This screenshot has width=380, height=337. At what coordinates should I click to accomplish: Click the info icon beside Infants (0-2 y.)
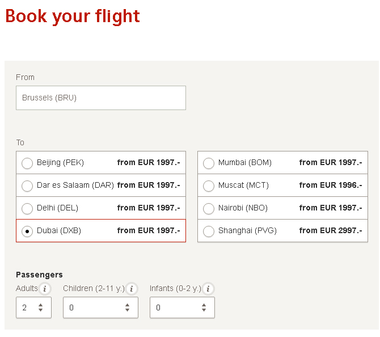(x=208, y=289)
